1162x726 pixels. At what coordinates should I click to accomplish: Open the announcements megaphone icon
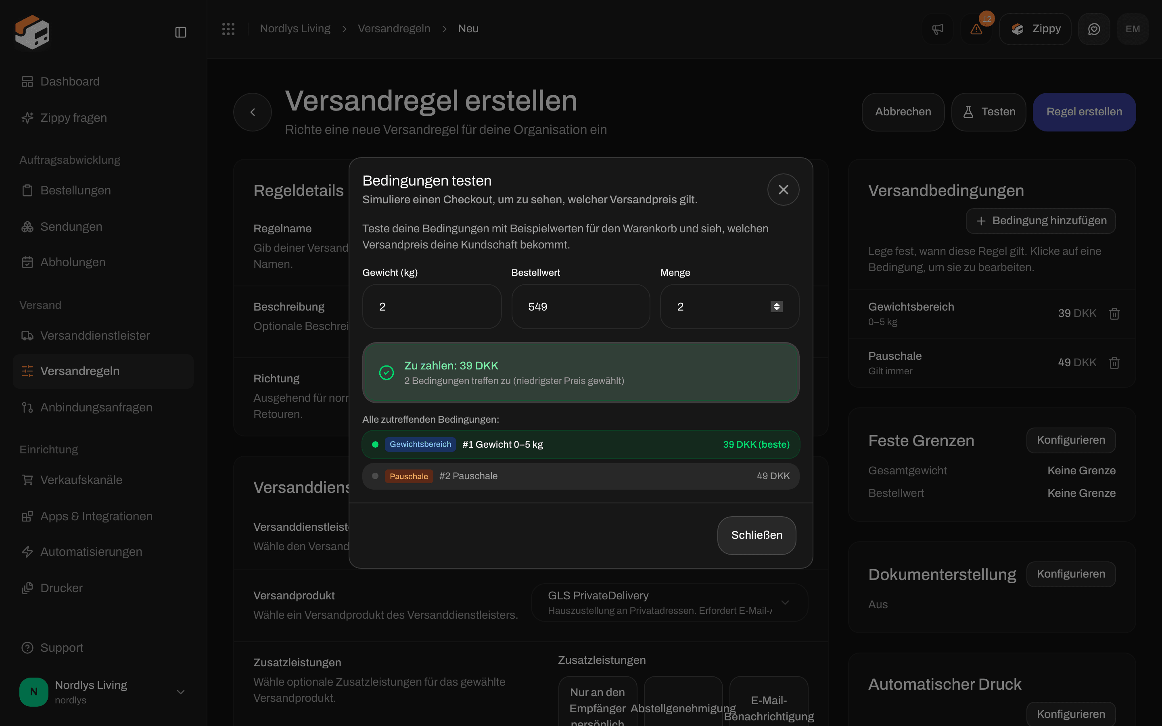(937, 29)
